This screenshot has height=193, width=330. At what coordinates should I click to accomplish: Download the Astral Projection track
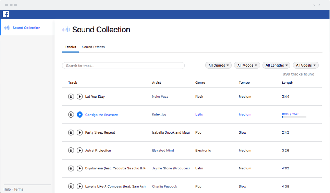coord(71,150)
